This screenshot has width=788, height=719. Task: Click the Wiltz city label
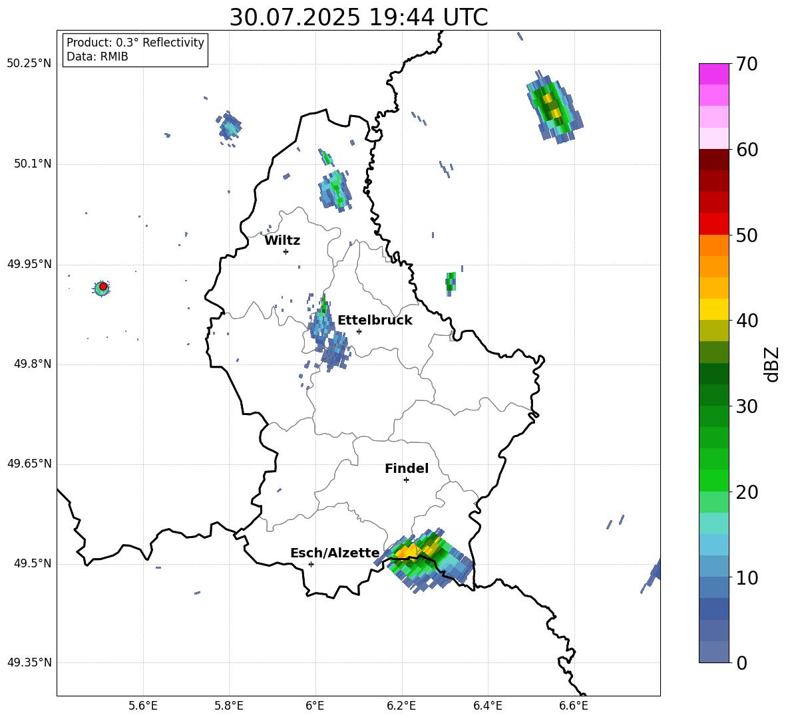282,241
